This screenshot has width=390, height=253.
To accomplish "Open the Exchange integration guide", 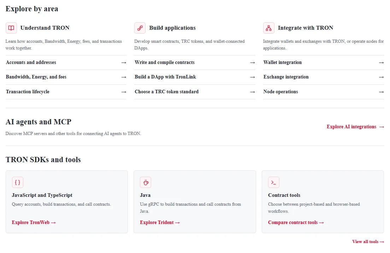I will coord(324,77).
